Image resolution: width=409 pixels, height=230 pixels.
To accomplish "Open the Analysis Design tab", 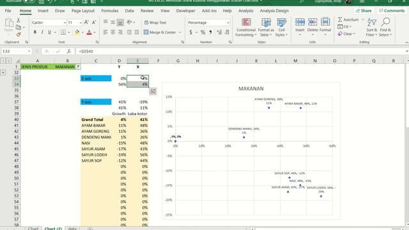I will pos(274,11).
